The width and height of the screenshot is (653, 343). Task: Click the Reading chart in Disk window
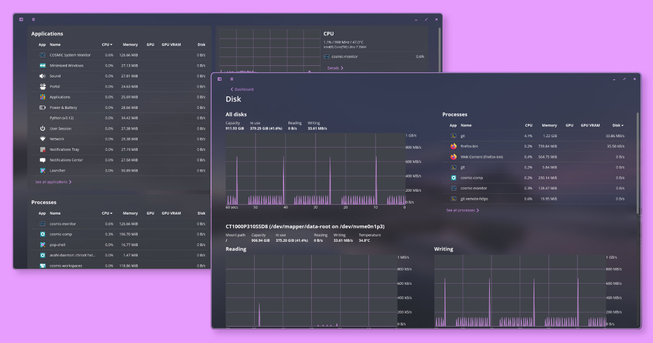coord(311,291)
